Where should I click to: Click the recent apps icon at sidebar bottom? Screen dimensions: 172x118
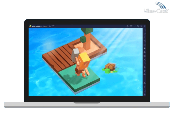[145, 94]
